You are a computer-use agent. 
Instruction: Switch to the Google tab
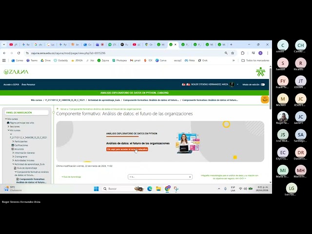(38, 44)
